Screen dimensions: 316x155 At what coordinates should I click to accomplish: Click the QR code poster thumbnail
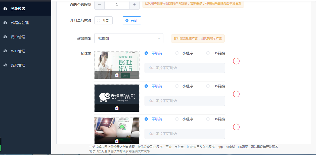click(x=117, y=131)
